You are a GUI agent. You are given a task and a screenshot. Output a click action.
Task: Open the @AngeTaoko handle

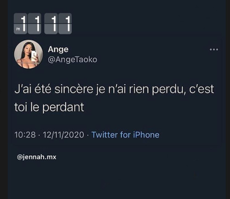tap(73, 60)
